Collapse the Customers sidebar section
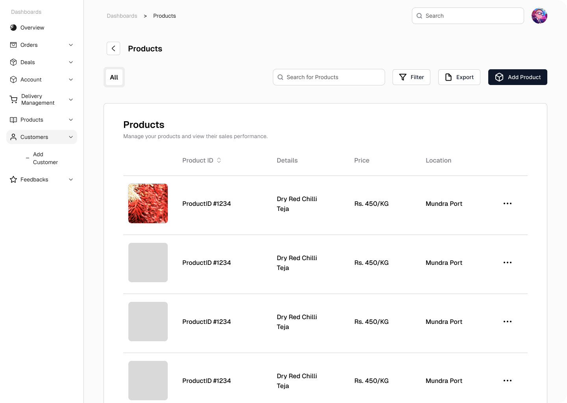The image size is (567, 403). (71, 137)
